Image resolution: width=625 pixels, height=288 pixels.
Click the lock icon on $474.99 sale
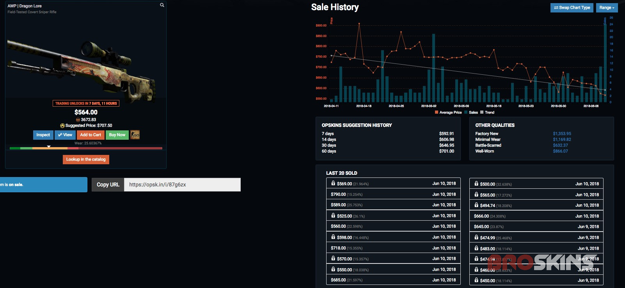[476, 237]
